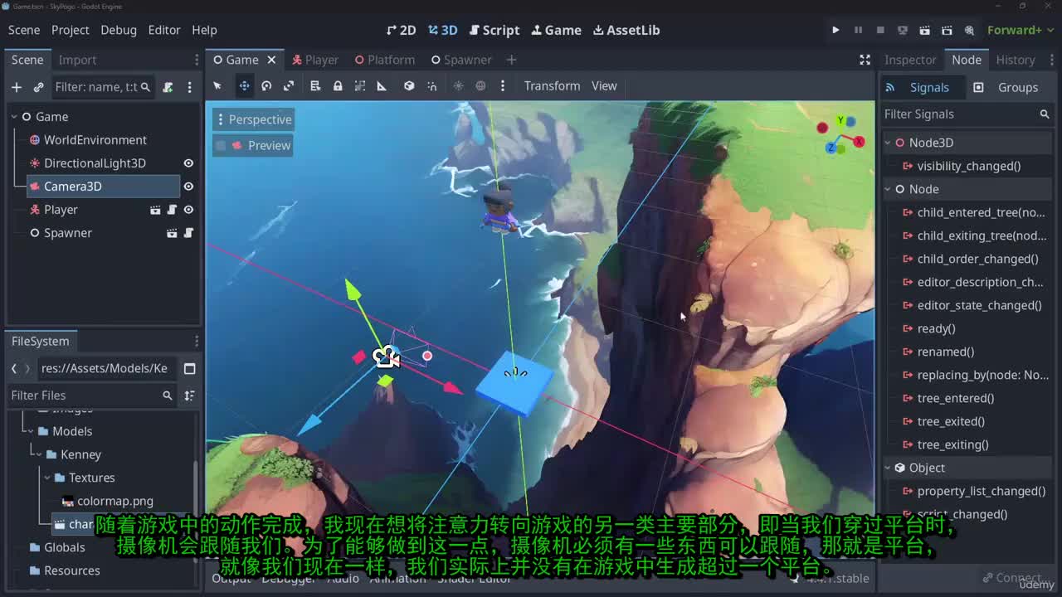Show the Groups panel
The image size is (1062, 597).
pyautogui.click(x=1006, y=87)
